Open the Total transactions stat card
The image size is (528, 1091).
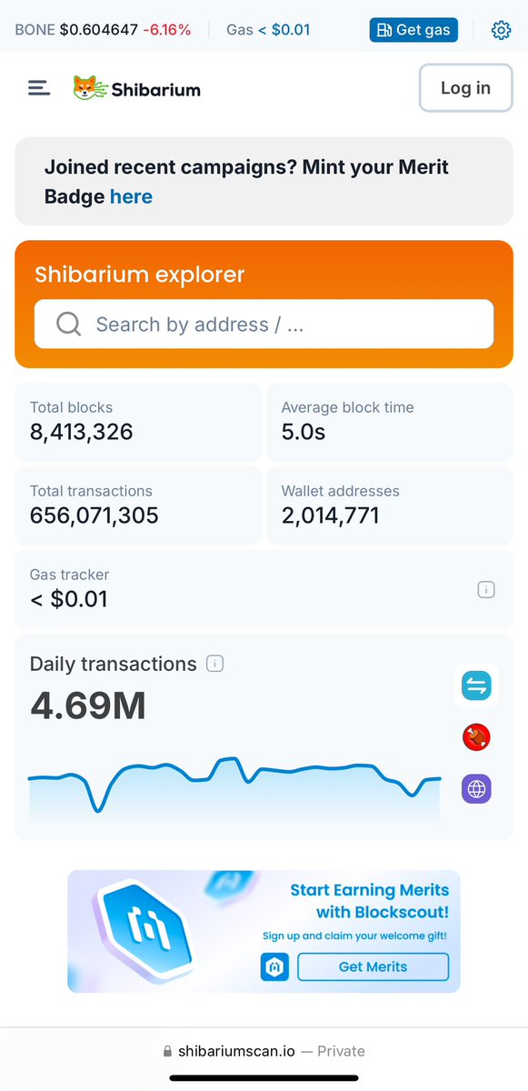pos(137,505)
